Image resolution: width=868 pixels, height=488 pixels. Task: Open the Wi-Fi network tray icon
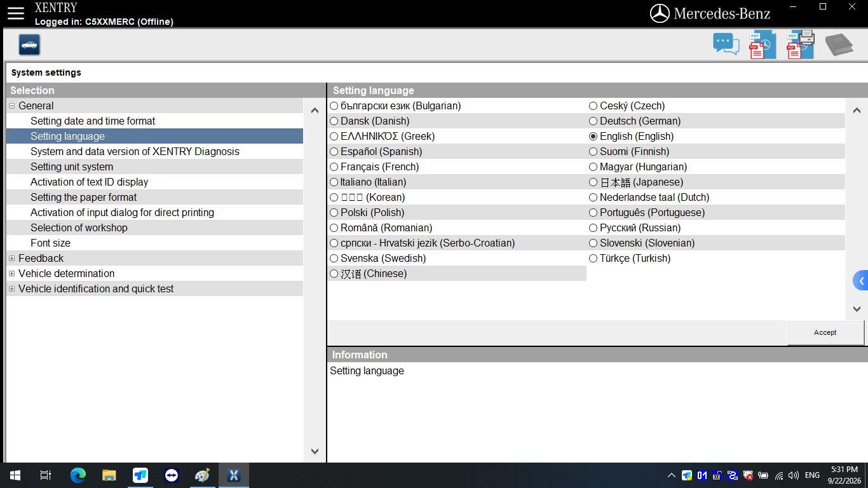click(778, 475)
